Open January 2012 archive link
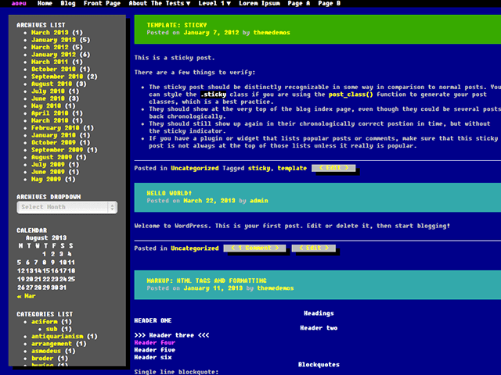Screen dimensions: 501x375 click(x=53, y=55)
